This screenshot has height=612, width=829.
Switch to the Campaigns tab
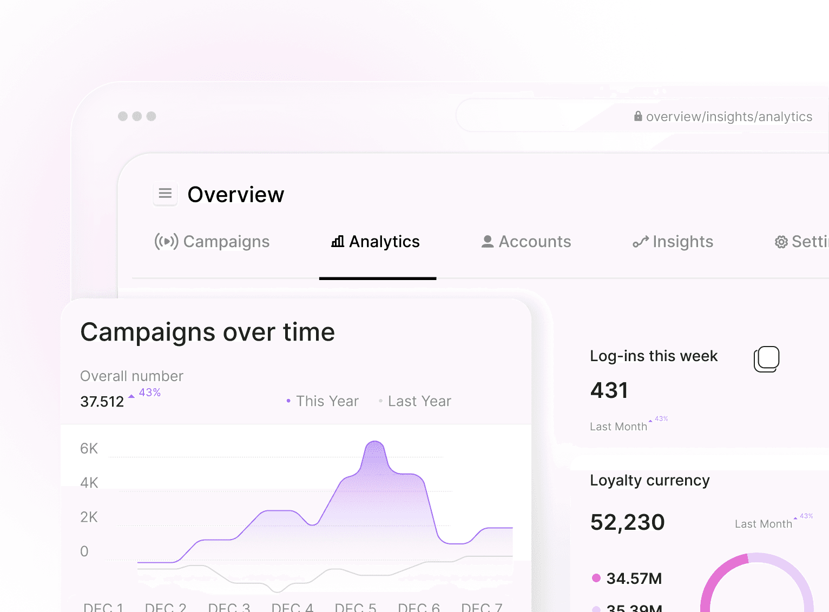pyautogui.click(x=212, y=242)
